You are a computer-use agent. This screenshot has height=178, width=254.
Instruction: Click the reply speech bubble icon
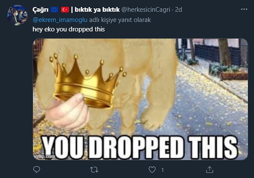tap(37, 170)
